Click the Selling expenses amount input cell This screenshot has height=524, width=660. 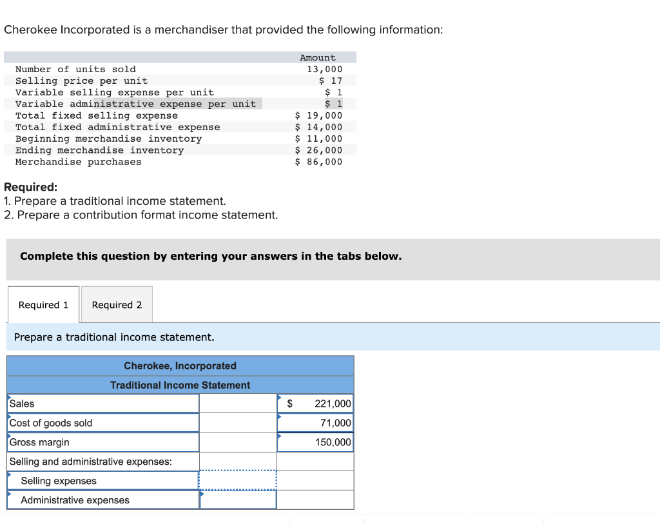[238, 480]
